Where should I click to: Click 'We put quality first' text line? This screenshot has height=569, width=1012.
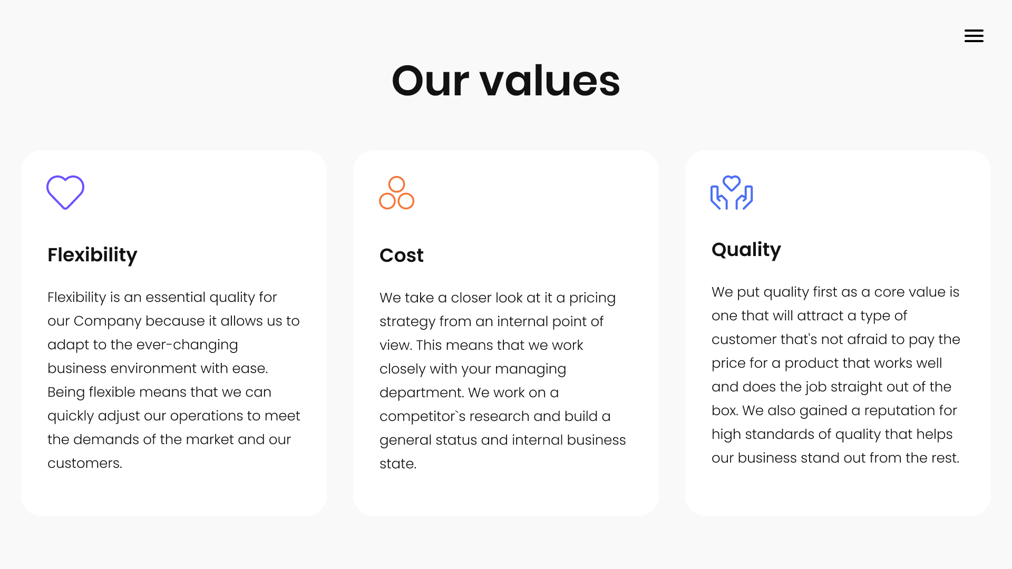pos(835,292)
